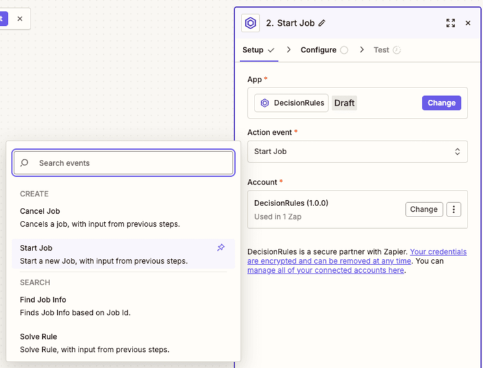This screenshot has height=368, width=487.
Task: Click the purple Change app button
Action: [x=442, y=103]
